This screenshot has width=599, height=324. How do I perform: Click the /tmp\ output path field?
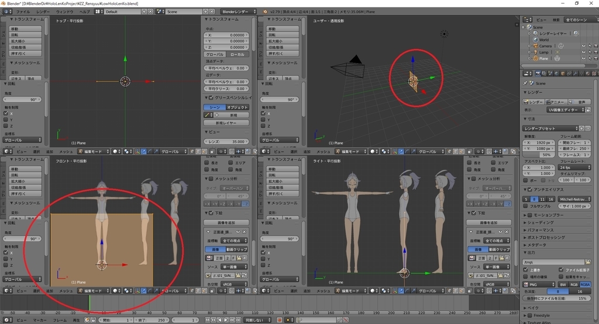pyautogui.click(x=553, y=262)
